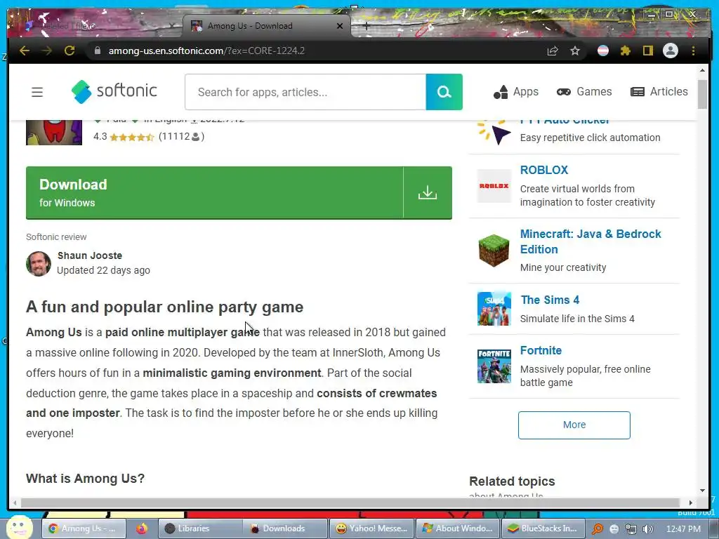This screenshot has width=719, height=539.
Task: Click the forward navigation arrow
Action: tap(47, 51)
